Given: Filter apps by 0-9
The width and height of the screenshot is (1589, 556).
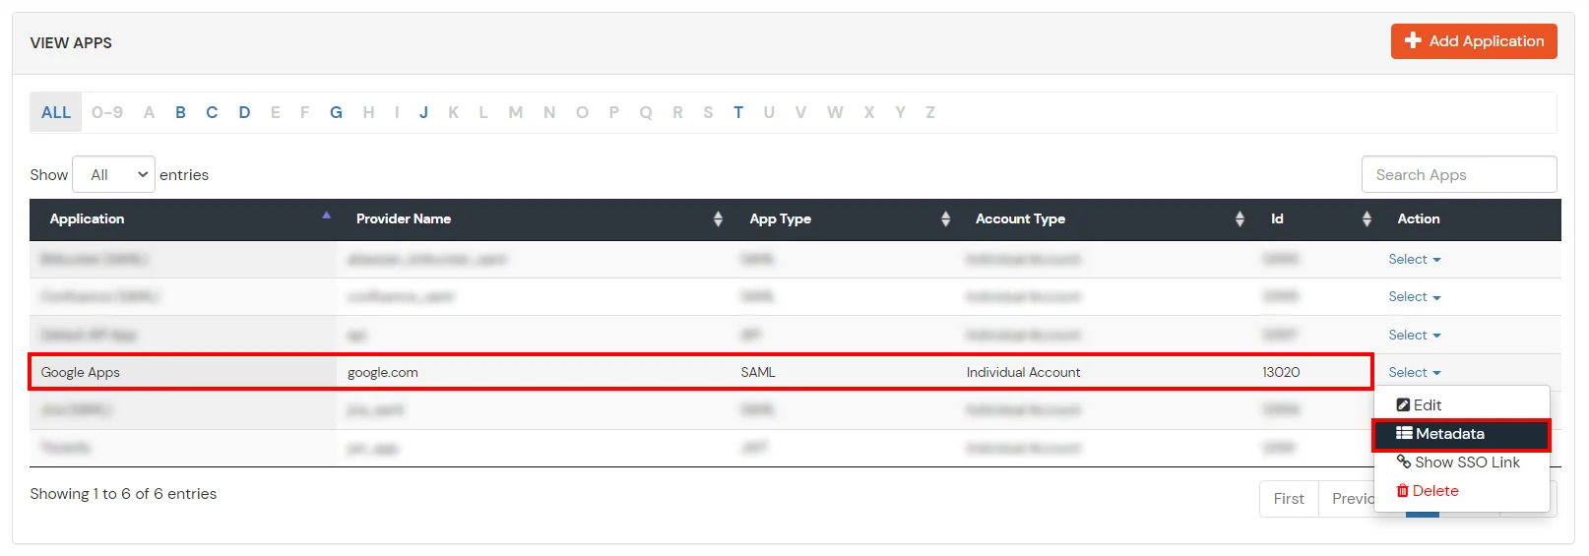Looking at the screenshot, I should pyautogui.click(x=107, y=112).
